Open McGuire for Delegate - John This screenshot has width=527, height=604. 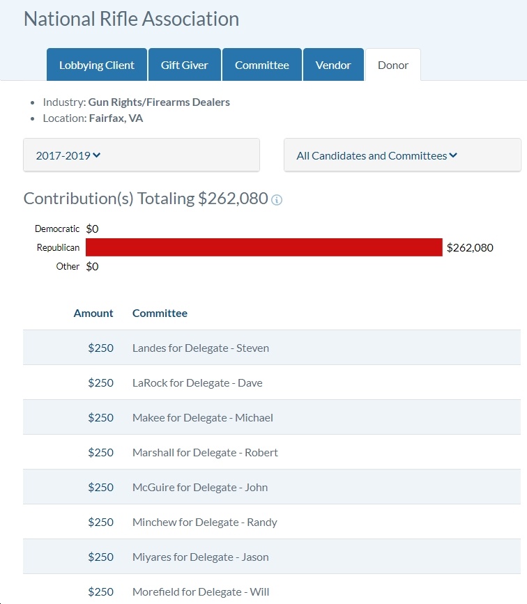[200, 487]
